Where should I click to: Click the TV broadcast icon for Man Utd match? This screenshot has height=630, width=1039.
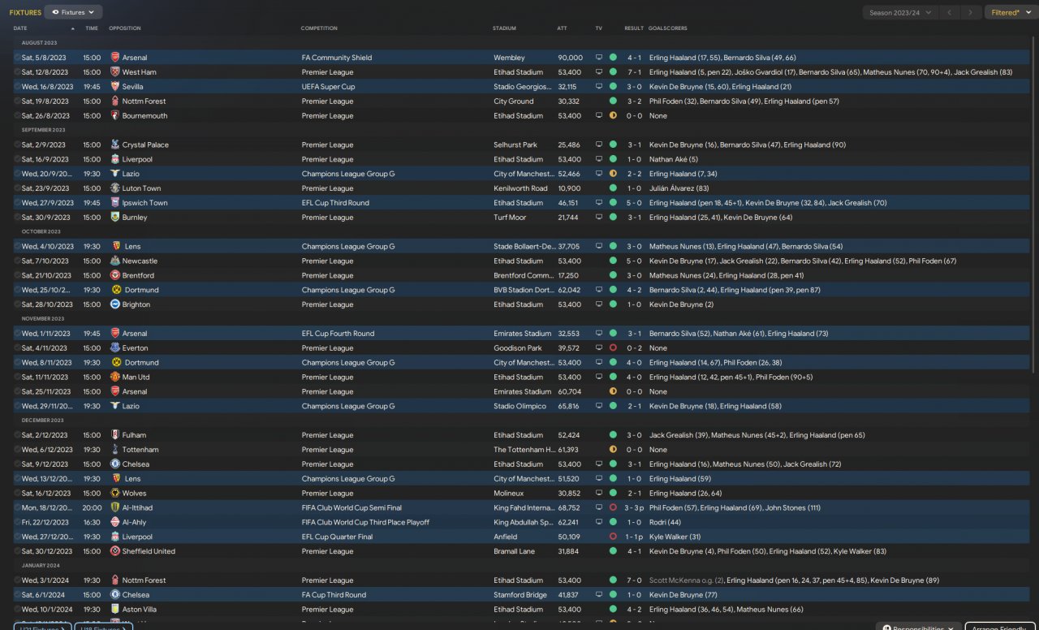point(599,378)
